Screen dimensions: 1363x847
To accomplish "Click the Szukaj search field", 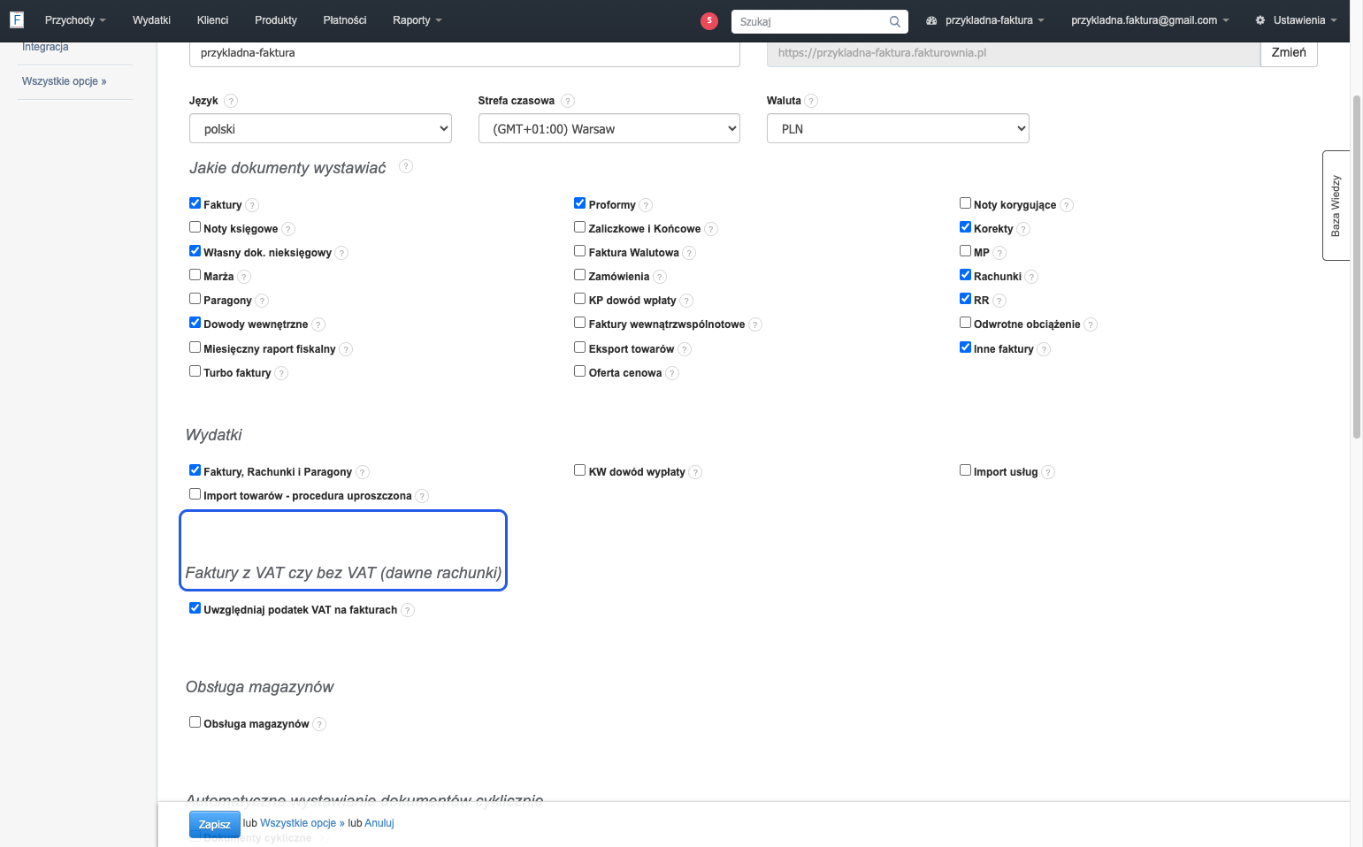I will [x=819, y=21].
